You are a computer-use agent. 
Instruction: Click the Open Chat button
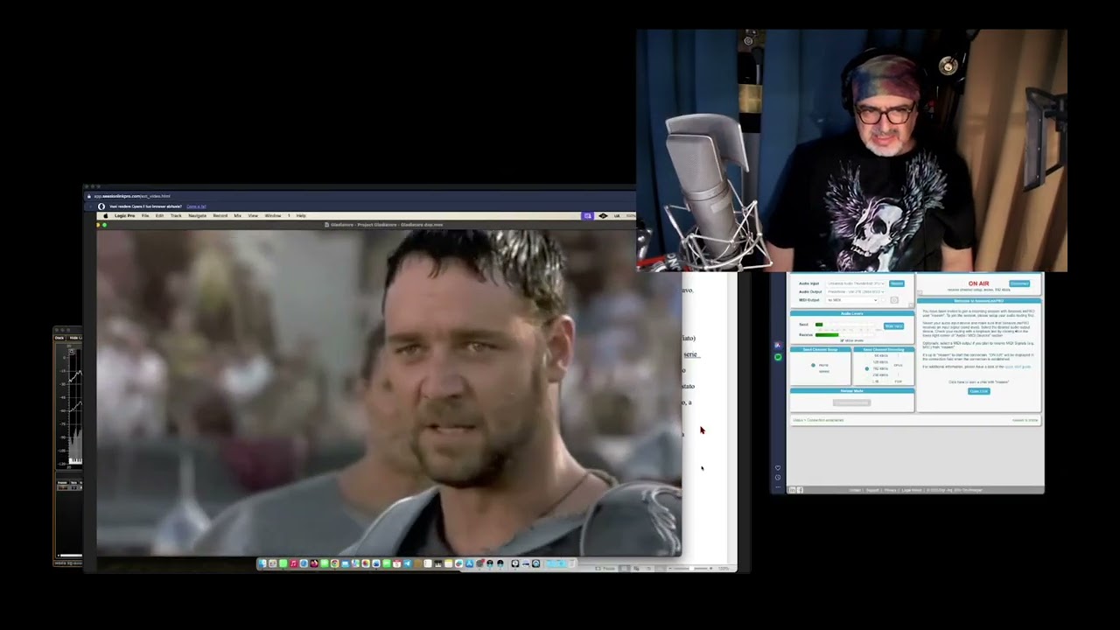tap(979, 391)
